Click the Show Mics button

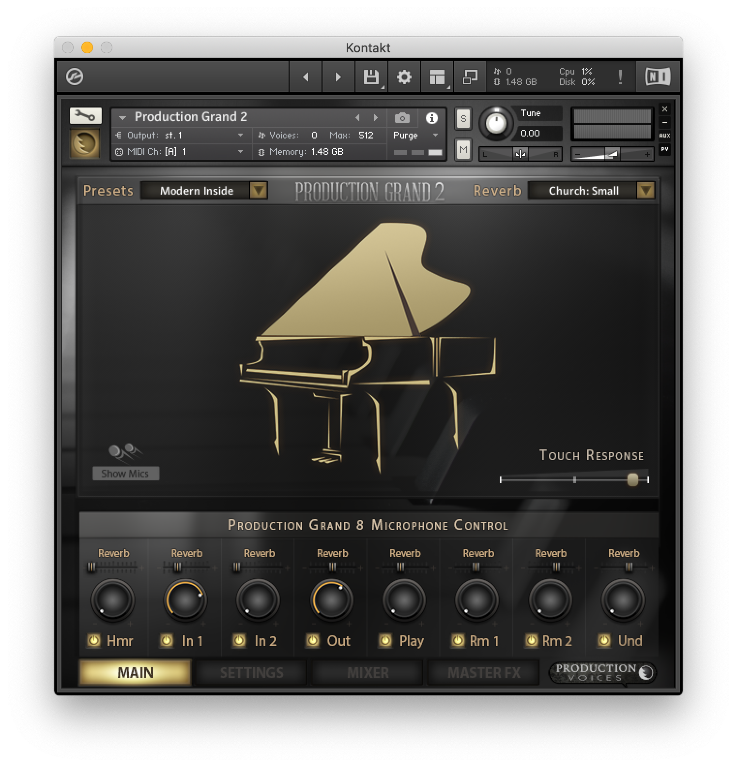click(x=125, y=474)
